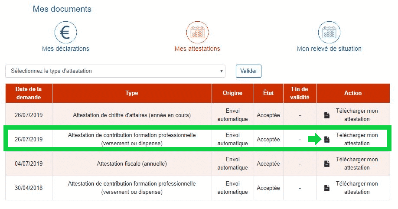The width and height of the screenshot is (398, 209).
Task: Click the blue calendar icon for relevé
Action: 329,32
